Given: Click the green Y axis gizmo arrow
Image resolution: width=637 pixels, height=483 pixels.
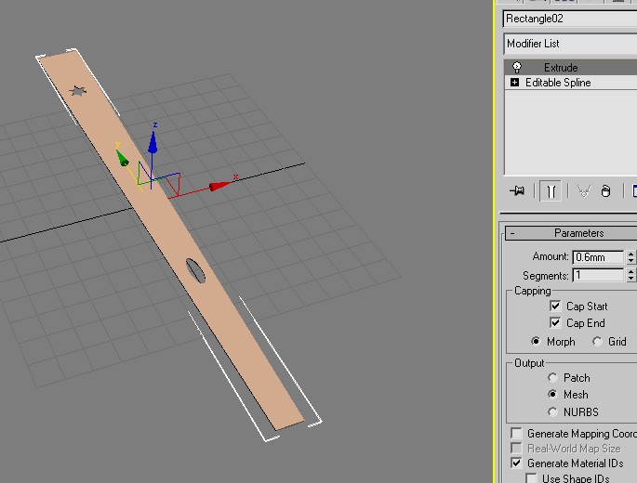Looking at the screenshot, I should click(122, 157).
